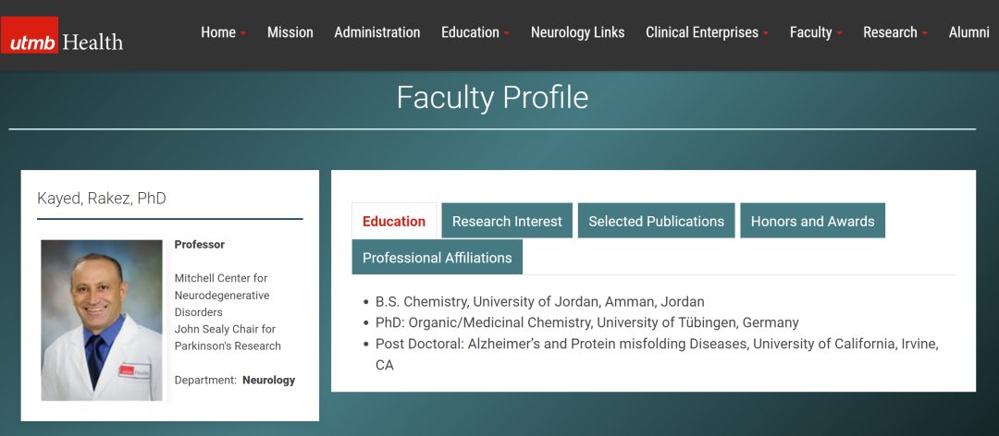Select the Education profile tab

pyautogui.click(x=394, y=221)
